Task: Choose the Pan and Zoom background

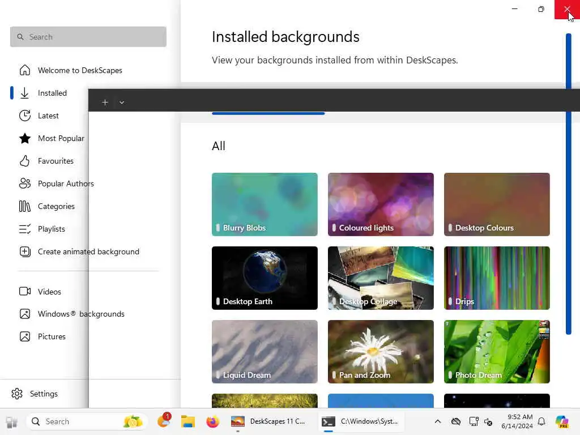Action: click(x=381, y=351)
